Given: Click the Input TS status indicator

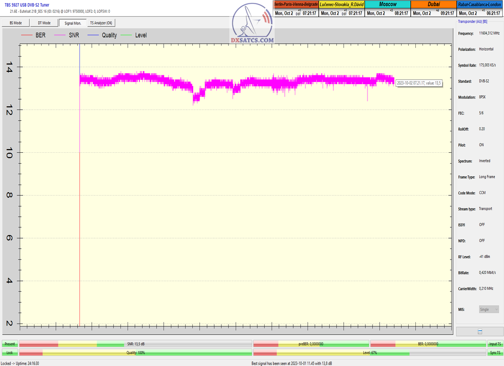Looking at the screenshot, I should [495, 344].
